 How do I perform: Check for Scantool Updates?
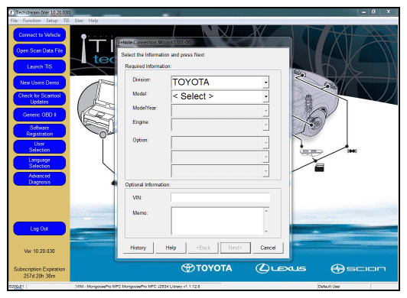pyautogui.click(x=40, y=99)
